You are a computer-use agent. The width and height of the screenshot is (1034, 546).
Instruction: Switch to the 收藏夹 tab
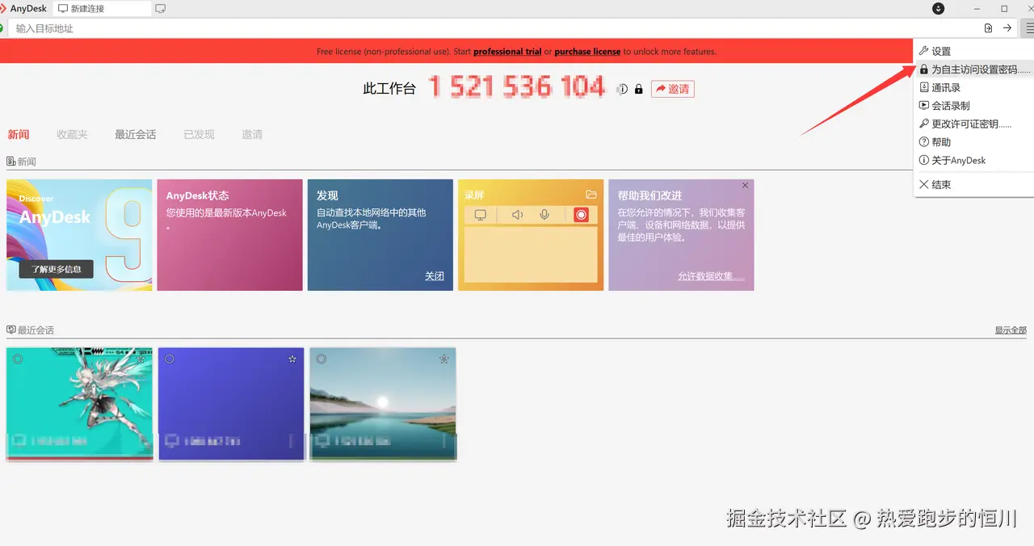tap(72, 134)
